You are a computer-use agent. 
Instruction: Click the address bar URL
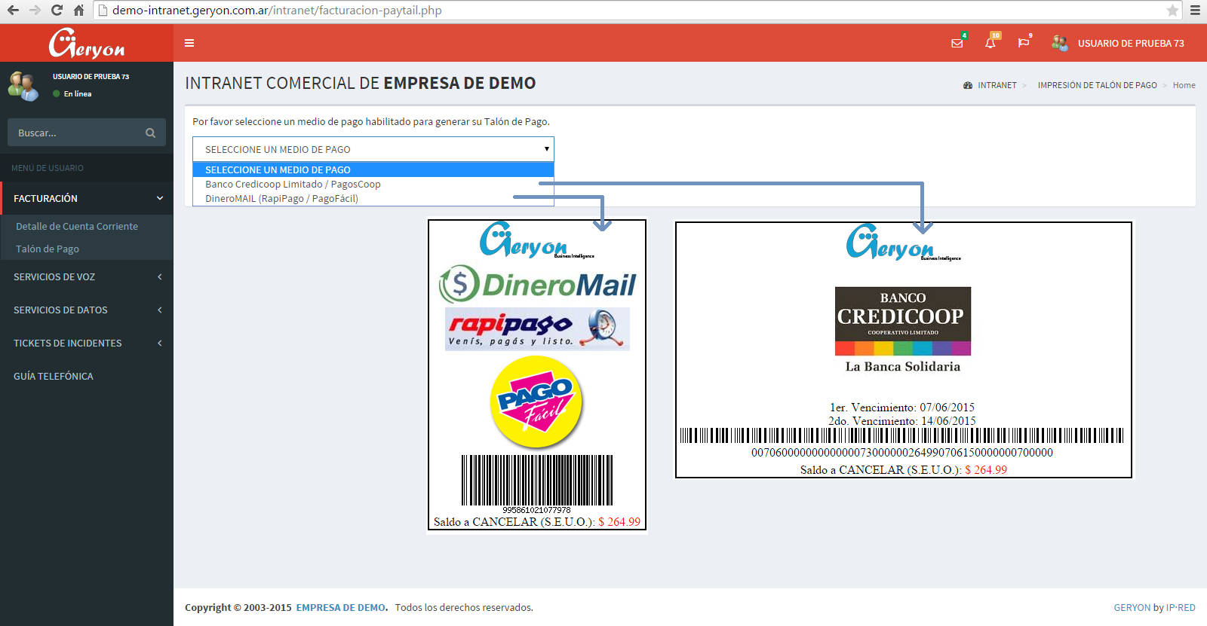tap(277, 11)
